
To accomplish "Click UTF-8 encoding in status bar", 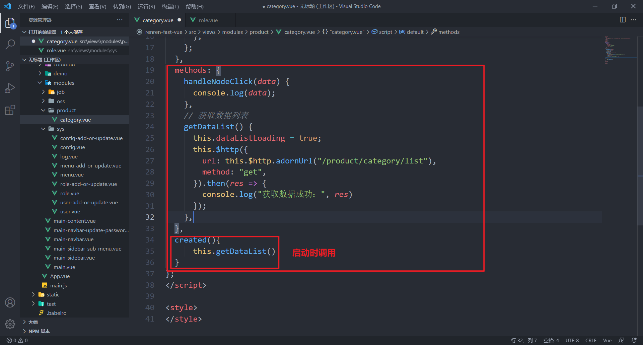I will [x=572, y=340].
